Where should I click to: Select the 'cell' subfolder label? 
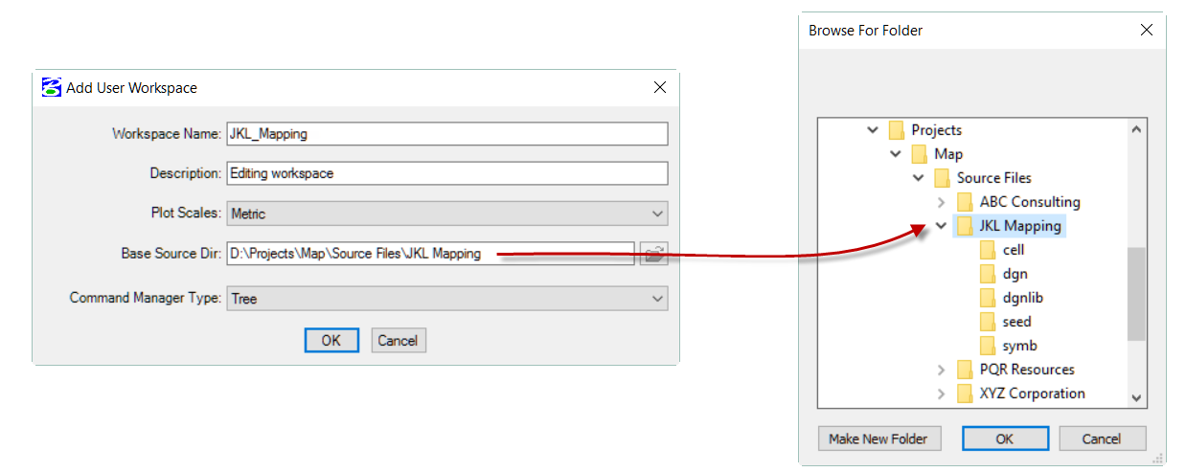click(1014, 250)
